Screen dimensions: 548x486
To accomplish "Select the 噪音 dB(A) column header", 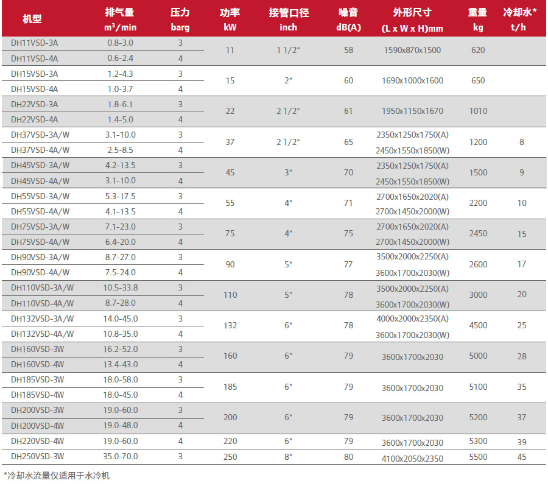I will pos(348,19).
